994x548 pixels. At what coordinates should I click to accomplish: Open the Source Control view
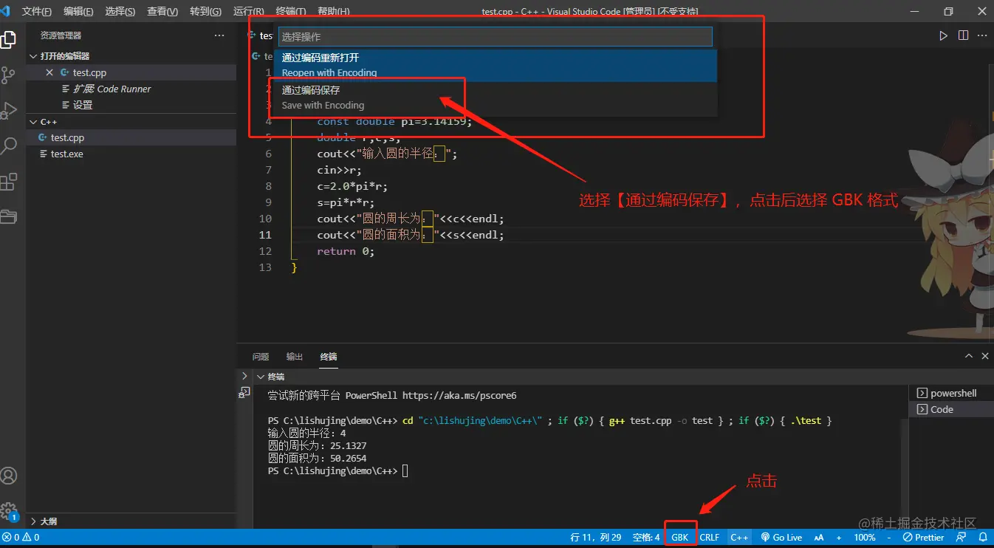[8, 75]
